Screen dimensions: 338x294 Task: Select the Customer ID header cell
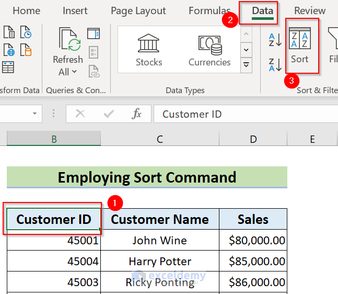(x=53, y=219)
